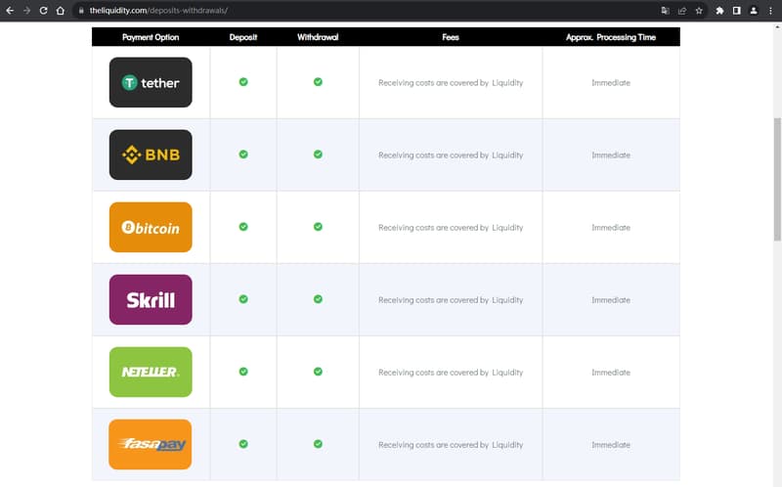Click Tether withdrawal green checkmark
The image size is (782, 487).
318,82
